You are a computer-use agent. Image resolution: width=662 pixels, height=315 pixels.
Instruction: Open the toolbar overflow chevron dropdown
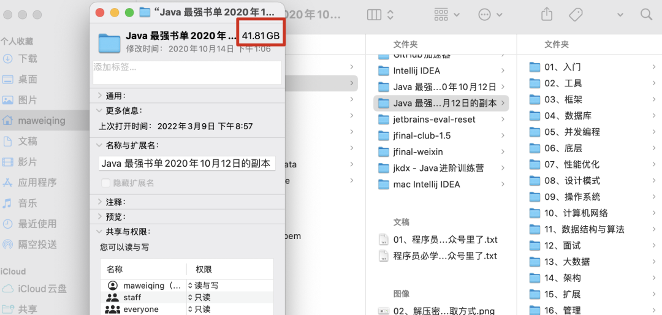coord(620,15)
